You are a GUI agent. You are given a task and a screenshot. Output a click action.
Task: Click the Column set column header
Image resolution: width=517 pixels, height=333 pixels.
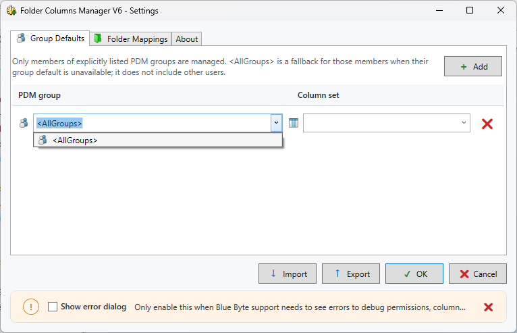(318, 95)
